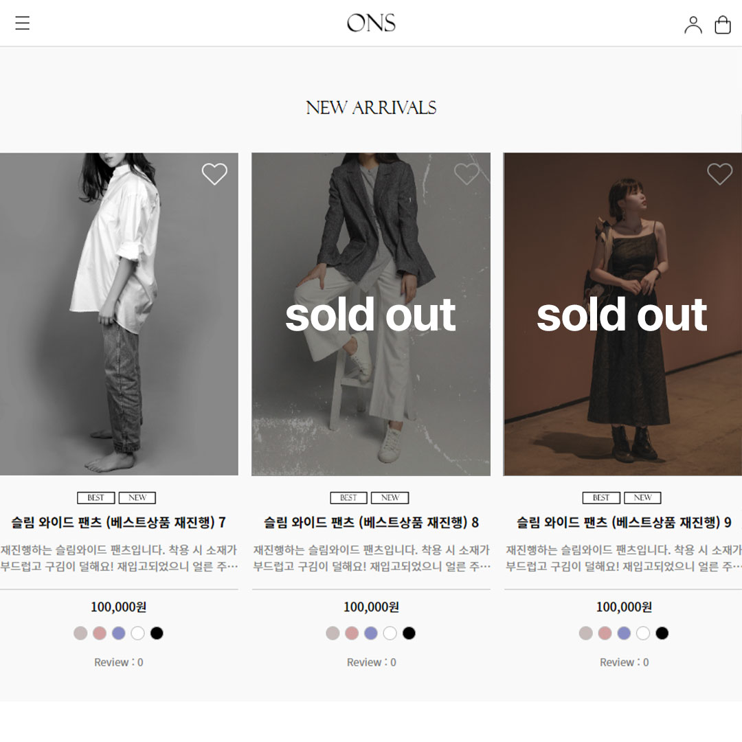Image resolution: width=742 pixels, height=742 pixels.
Task: Toggle wishlist heart on white shirt product
Action: [214, 174]
